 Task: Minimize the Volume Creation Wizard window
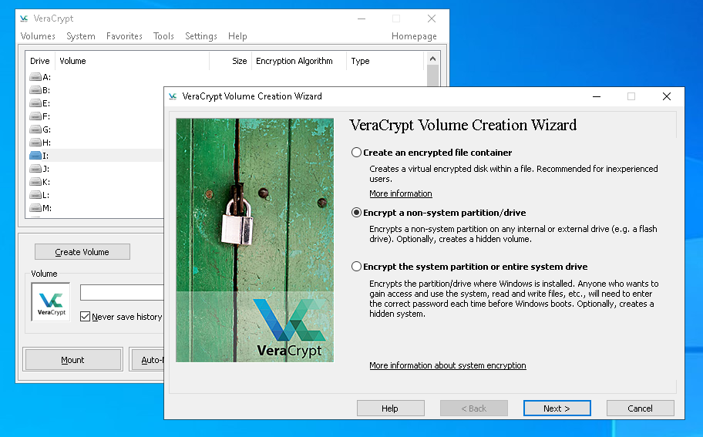[x=597, y=96]
